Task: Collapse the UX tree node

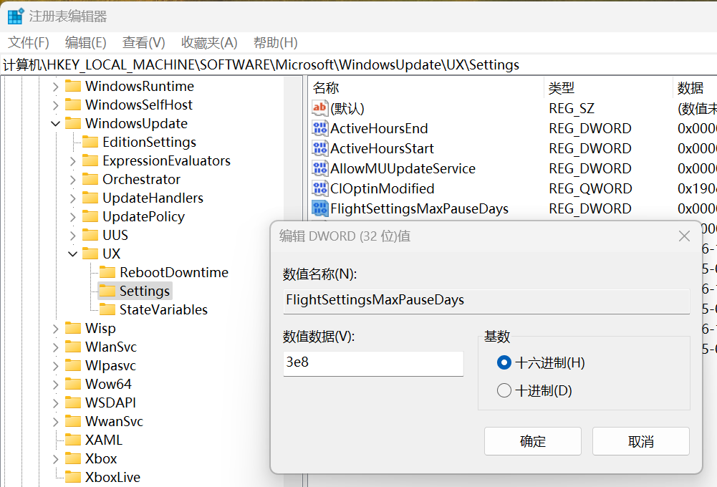Action: [x=73, y=254]
